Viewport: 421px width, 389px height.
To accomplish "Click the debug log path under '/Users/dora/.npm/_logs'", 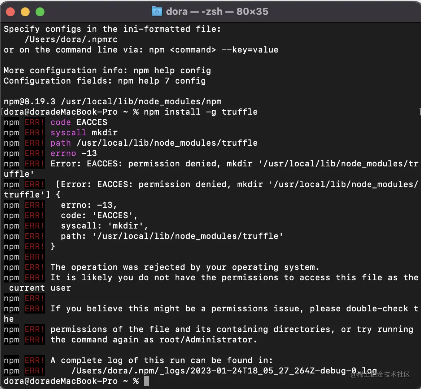I will [224, 371].
